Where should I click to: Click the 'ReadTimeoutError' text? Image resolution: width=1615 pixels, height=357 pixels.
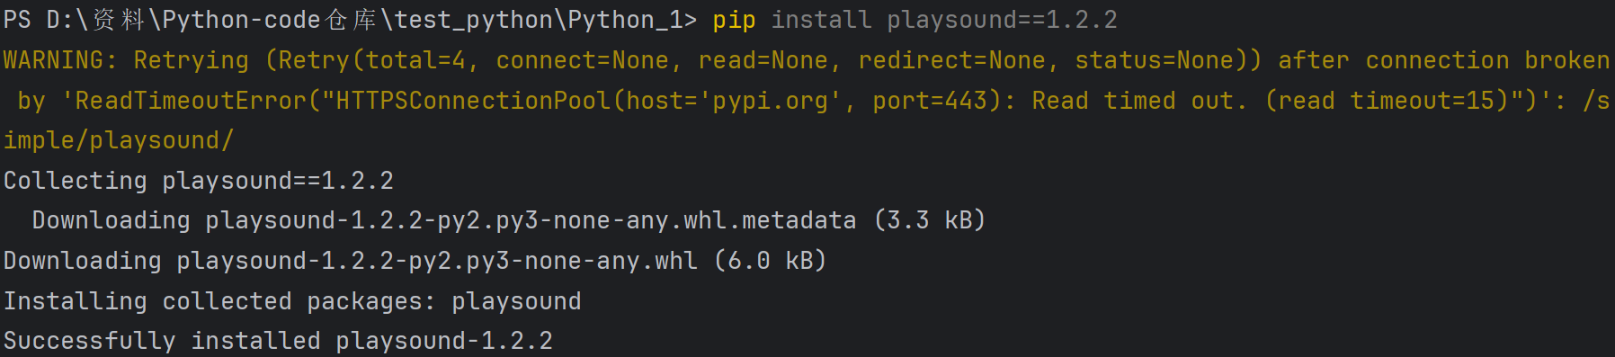[191, 101]
